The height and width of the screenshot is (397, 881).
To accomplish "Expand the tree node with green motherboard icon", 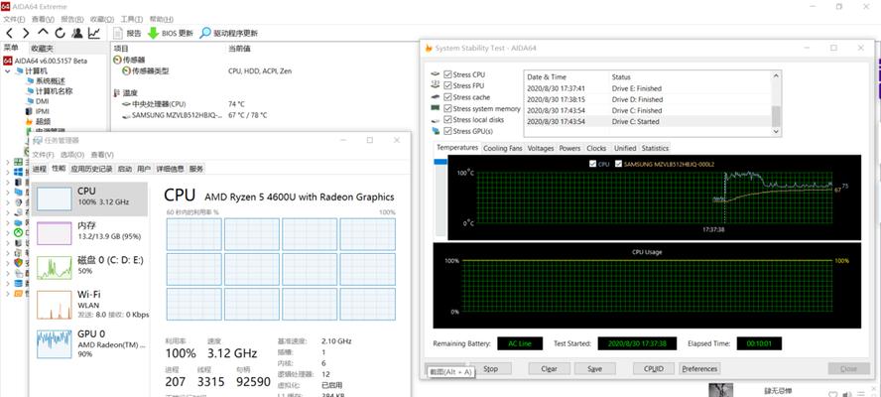I will [x=7, y=162].
